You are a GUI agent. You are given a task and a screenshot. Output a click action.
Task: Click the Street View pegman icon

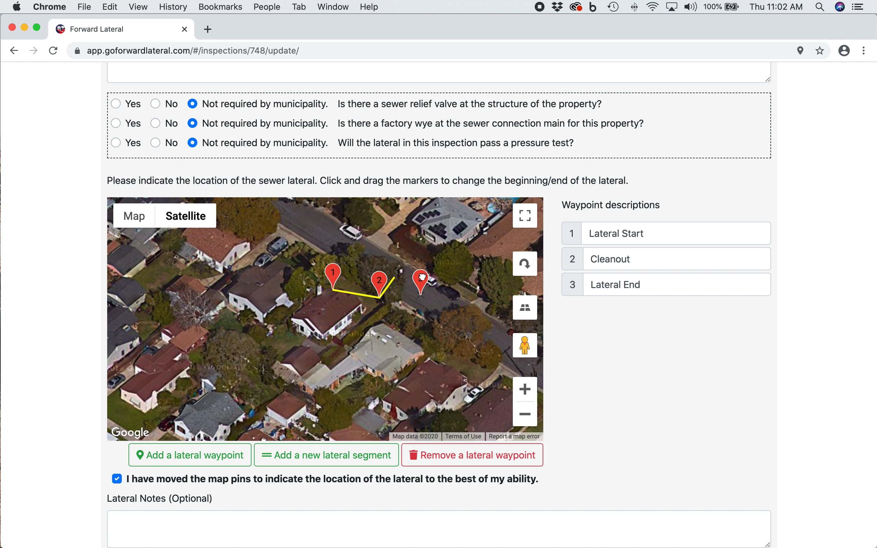click(x=525, y=345)
